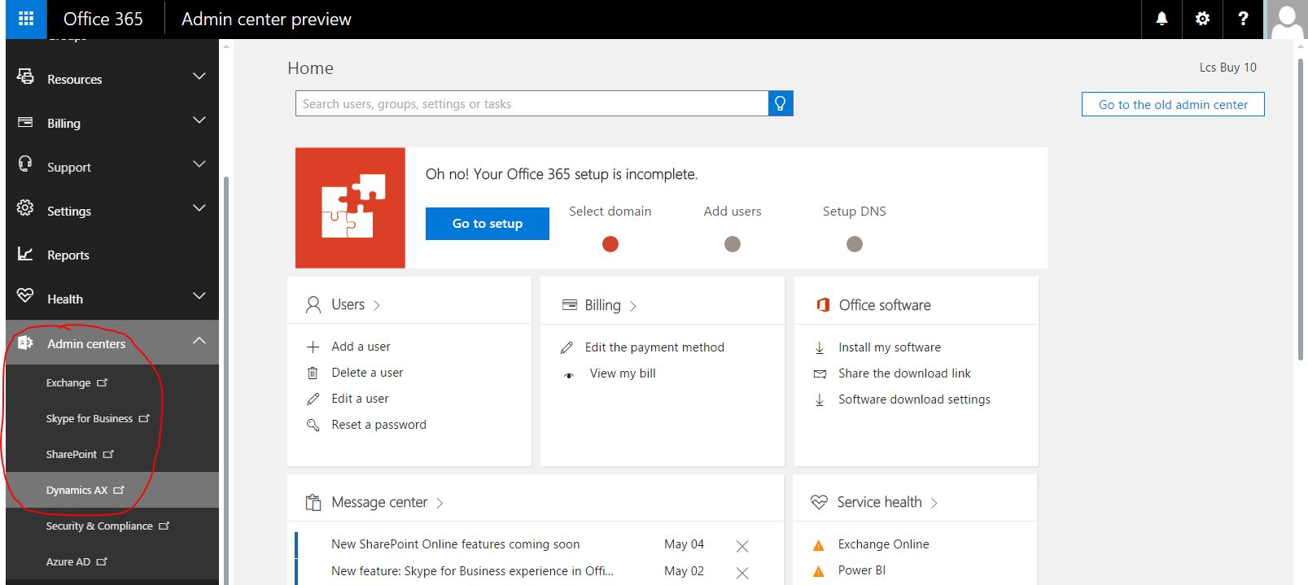Select the Setup DNS step indicator

point(854,244)
